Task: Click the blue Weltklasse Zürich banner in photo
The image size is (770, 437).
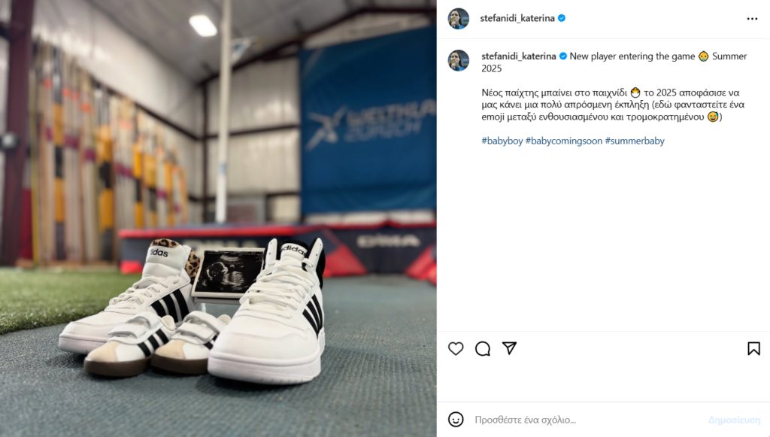Action: 367,128
